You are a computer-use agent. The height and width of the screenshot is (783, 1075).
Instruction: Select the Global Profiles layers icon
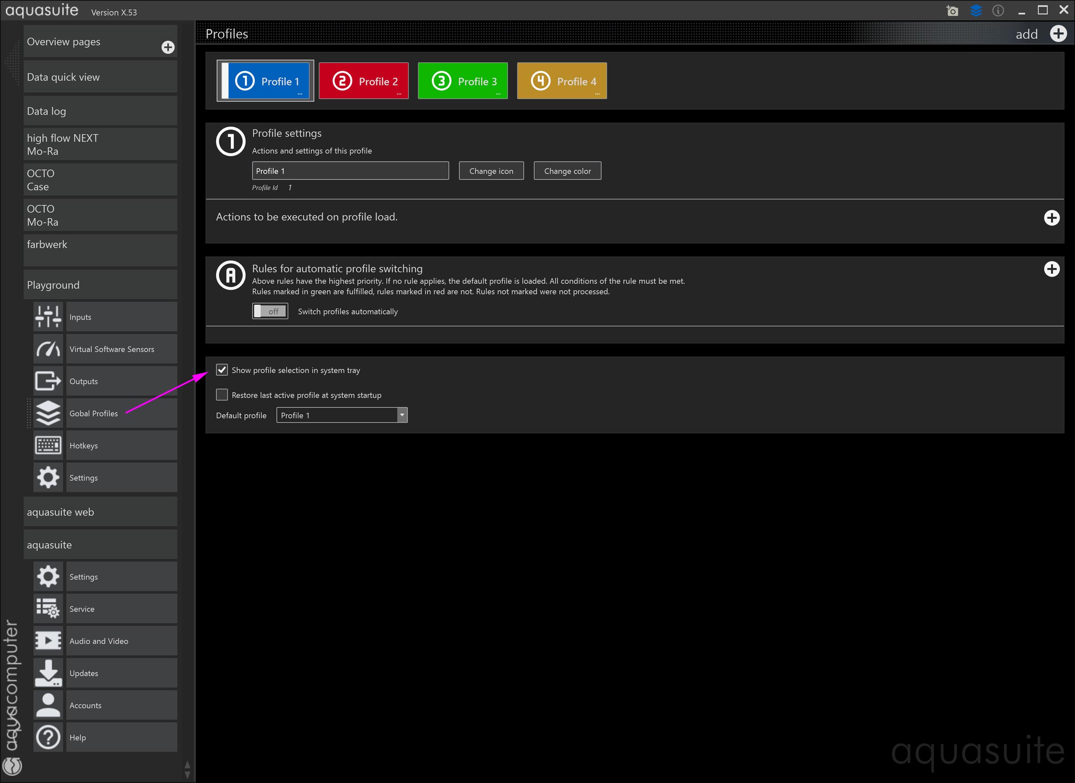48,413
